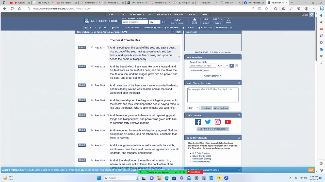The height and width of the screenshot is (182, 325).
Task: Open TOOLS for Rev 13:1
Action: point(82,47)
